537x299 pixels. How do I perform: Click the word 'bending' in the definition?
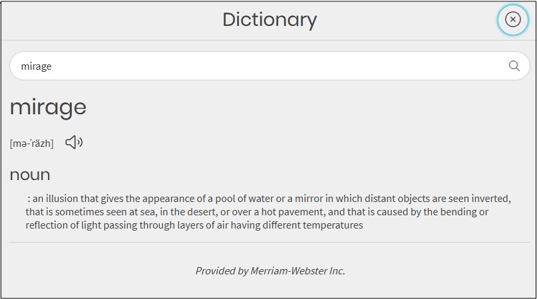(x=458, y=212)
